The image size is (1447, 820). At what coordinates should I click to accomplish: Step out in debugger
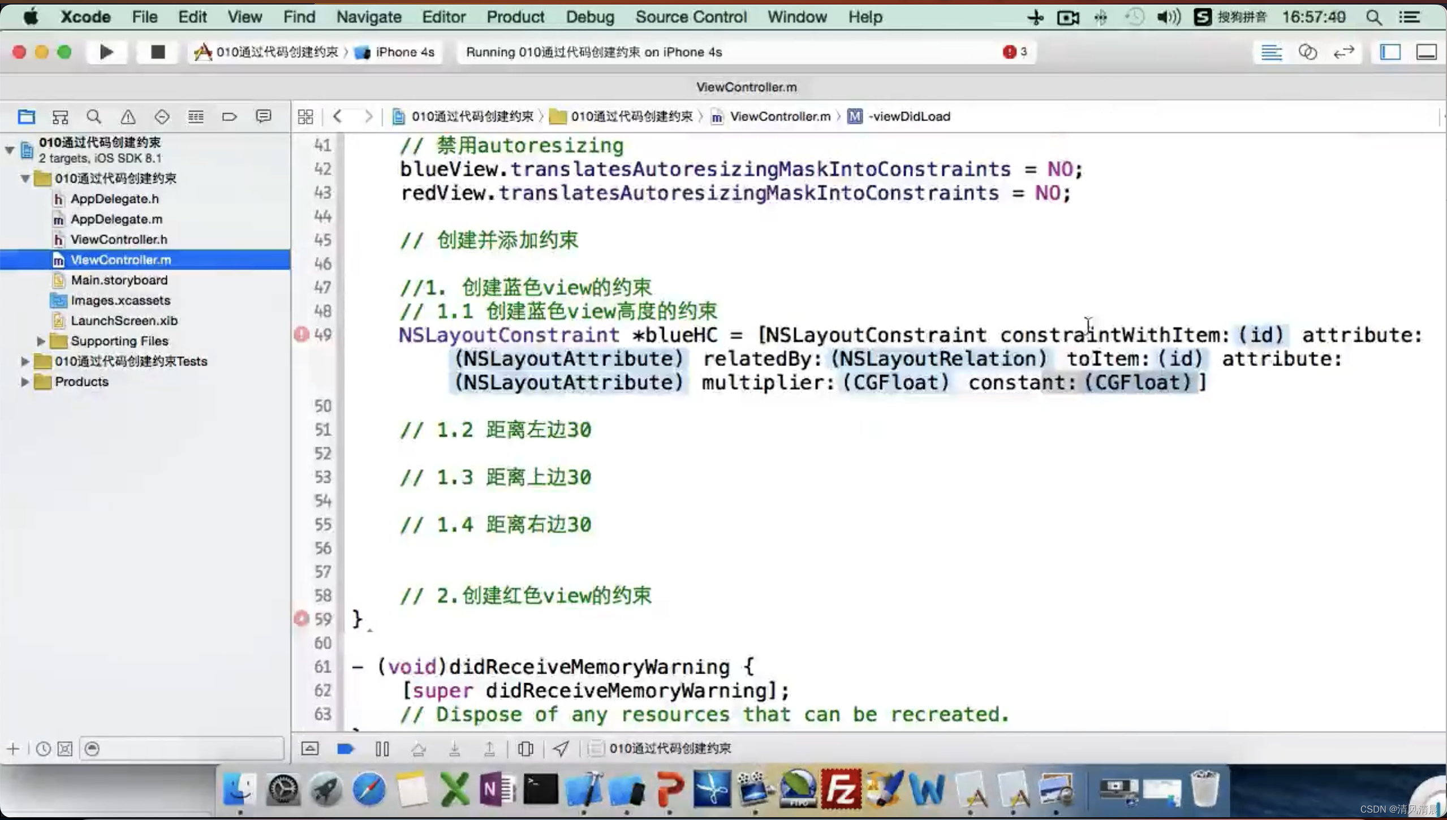[x=489, y=748]
